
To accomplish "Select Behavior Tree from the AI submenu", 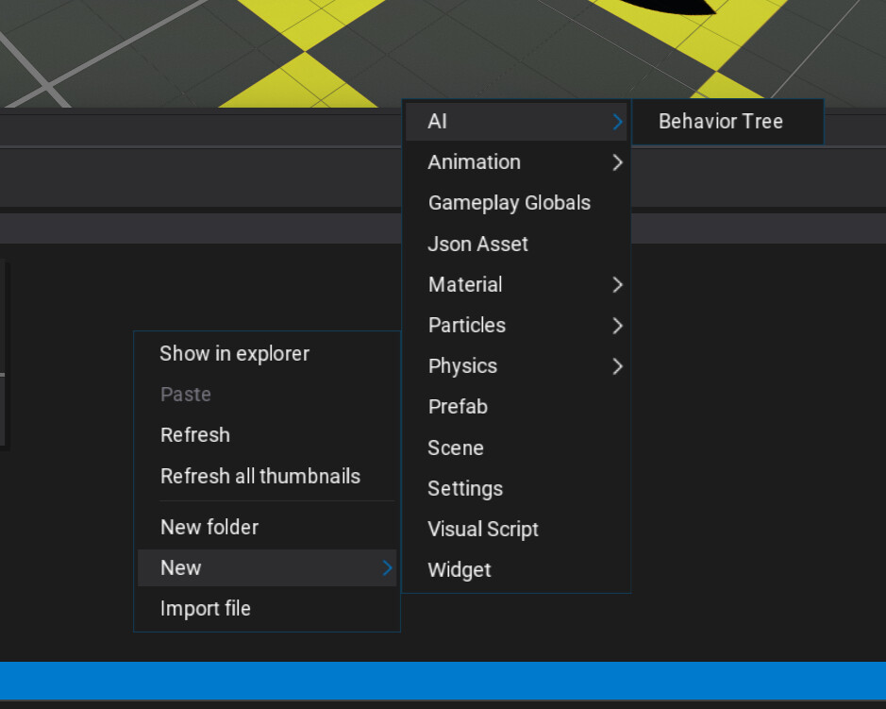I will point(721,122).
